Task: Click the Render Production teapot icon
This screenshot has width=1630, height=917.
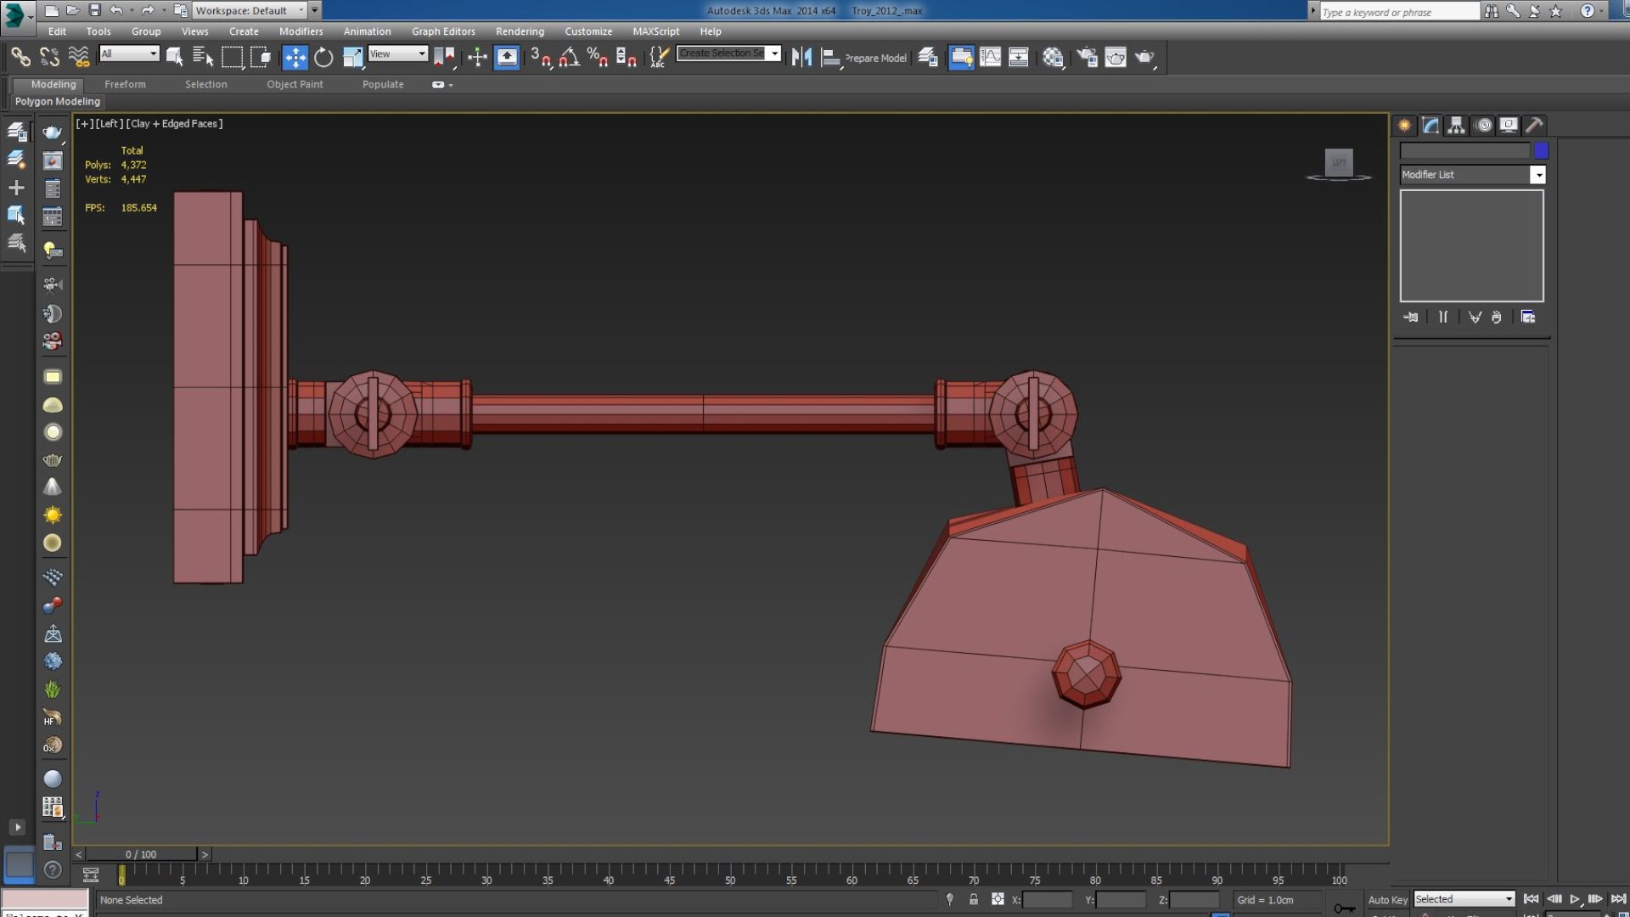Action: [x=1145, y=57]
